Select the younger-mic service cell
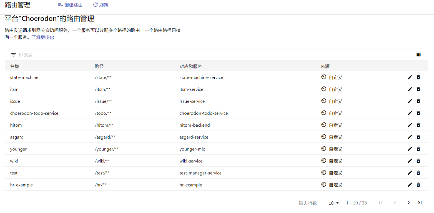Screen dimensions: 434x213 pyautogui.click(x=192, y=149)
